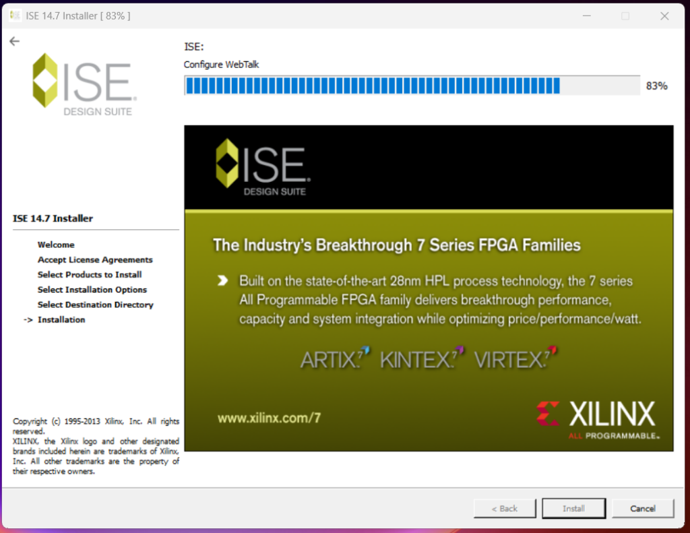Click the ISE logo in the black banner

[x=263, y=167]
